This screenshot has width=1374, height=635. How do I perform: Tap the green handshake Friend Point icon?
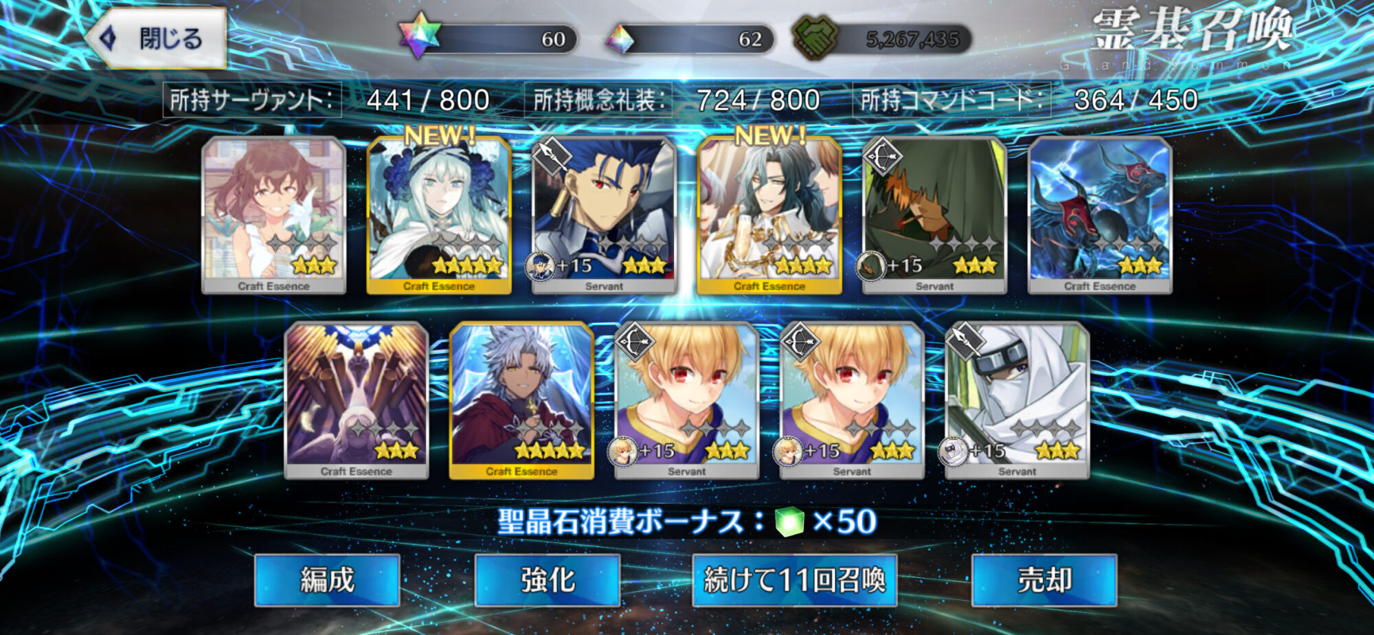(815, 37)
